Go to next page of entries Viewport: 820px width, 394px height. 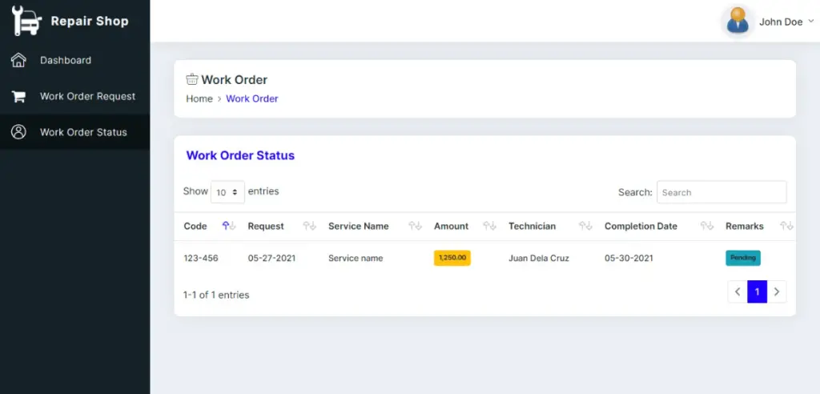pyautogui.click(x=777, y=292)
